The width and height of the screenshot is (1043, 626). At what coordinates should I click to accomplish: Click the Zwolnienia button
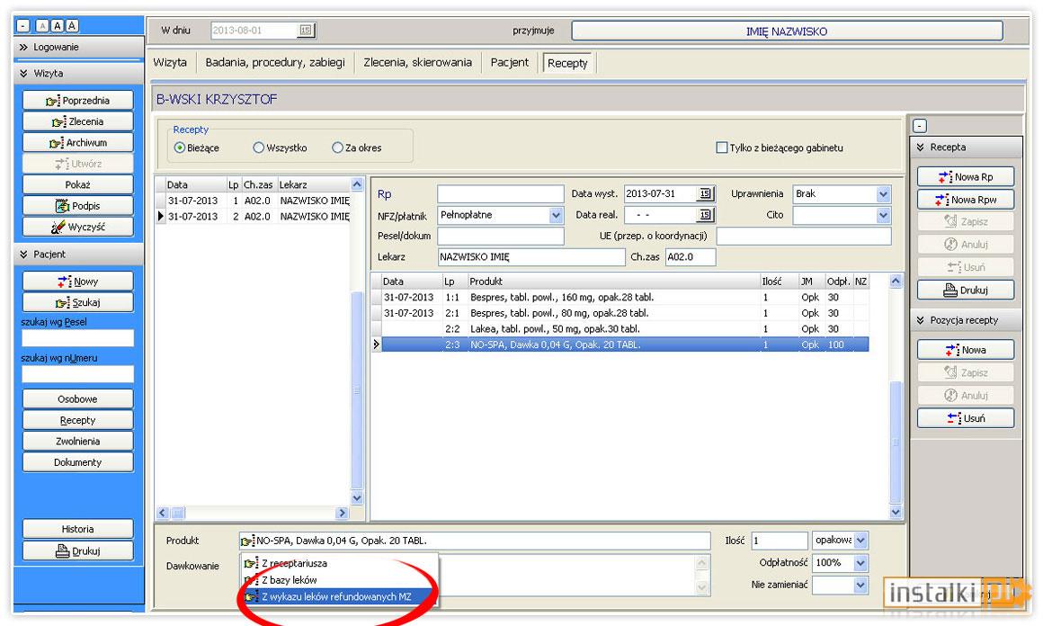pos(78,441)
